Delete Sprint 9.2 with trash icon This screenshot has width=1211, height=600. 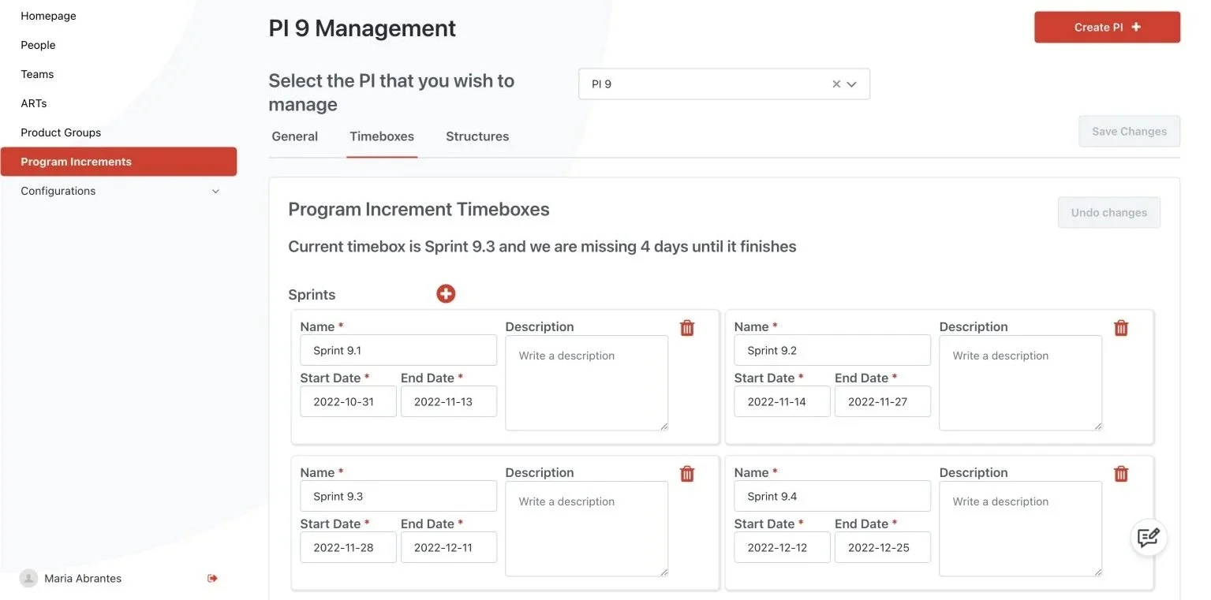click(1121, 328)
